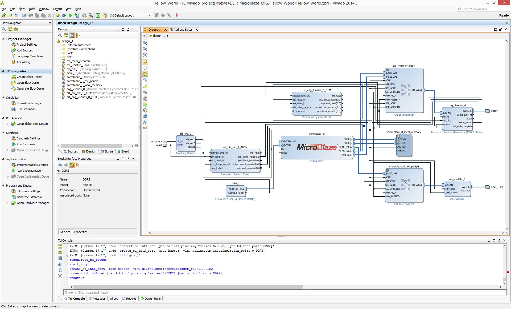Collapse the IP Integrator section

point(3,71)
